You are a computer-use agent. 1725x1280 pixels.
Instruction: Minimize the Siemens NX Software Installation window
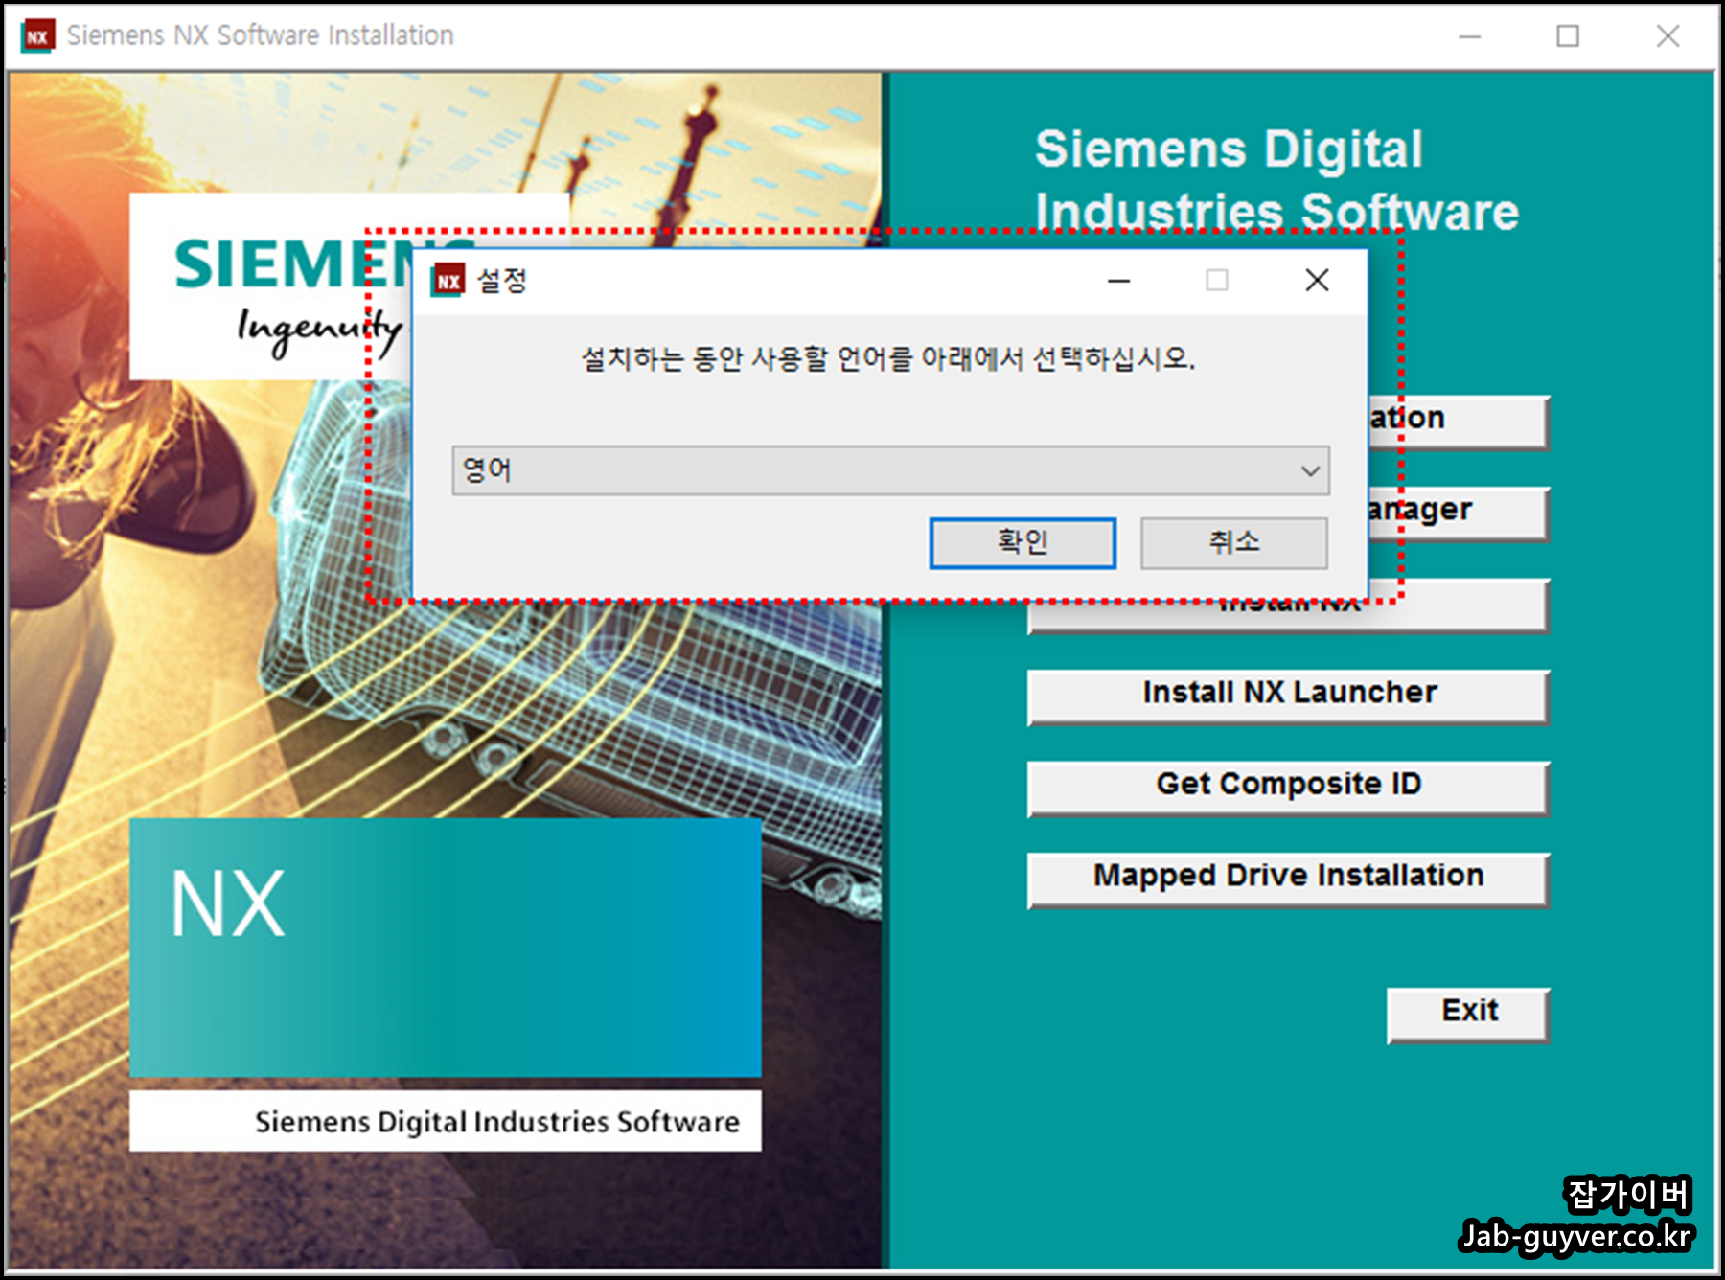pyautogui.click(x=1469, y=36)
